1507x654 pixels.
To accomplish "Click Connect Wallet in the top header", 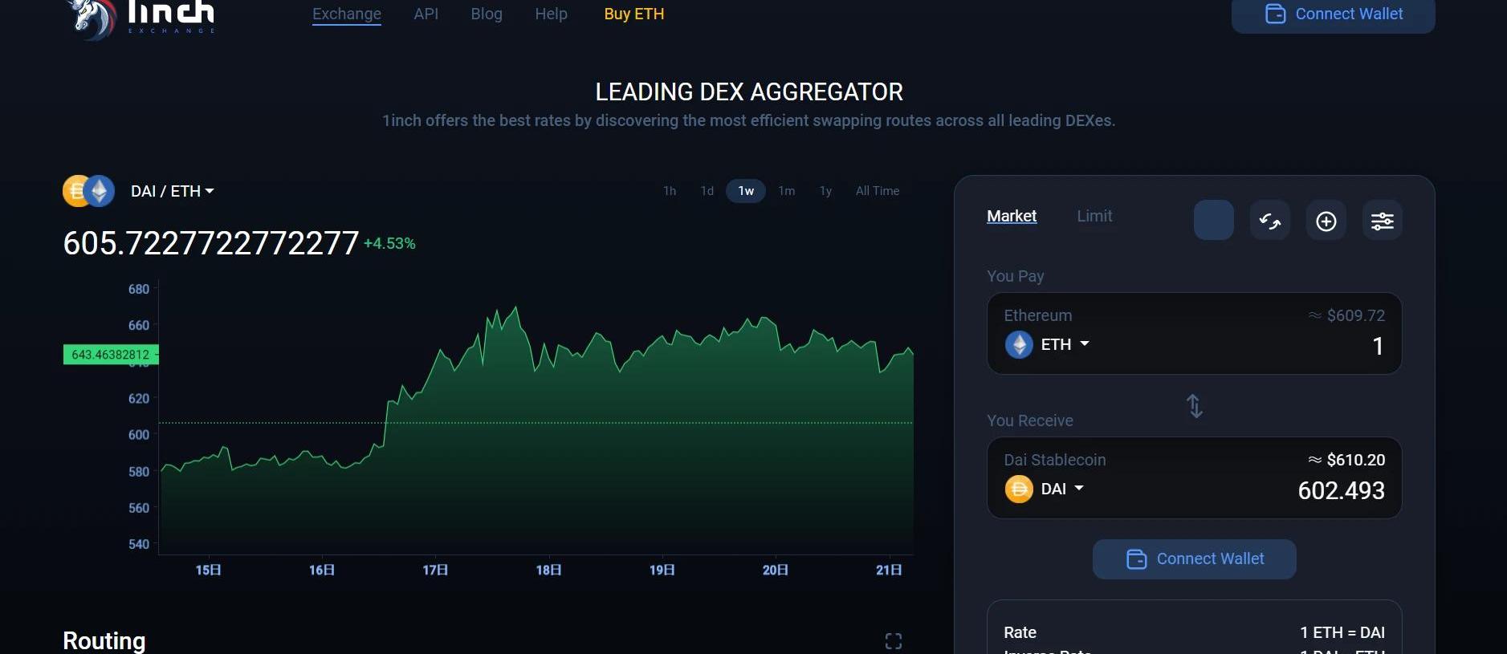I will [1333, 14].
